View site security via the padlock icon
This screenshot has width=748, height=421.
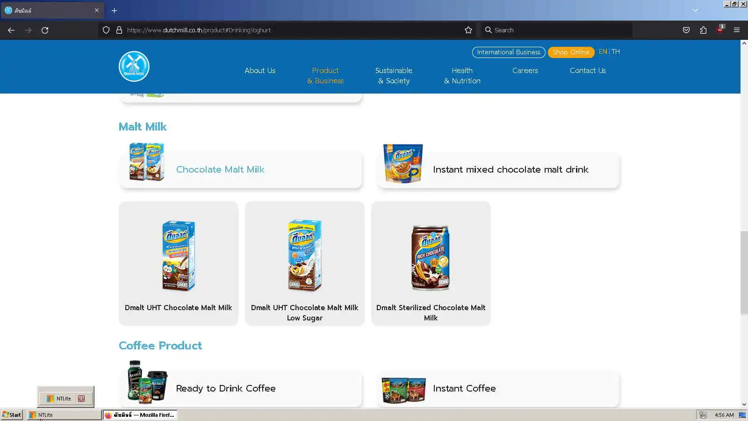[119, 30]
